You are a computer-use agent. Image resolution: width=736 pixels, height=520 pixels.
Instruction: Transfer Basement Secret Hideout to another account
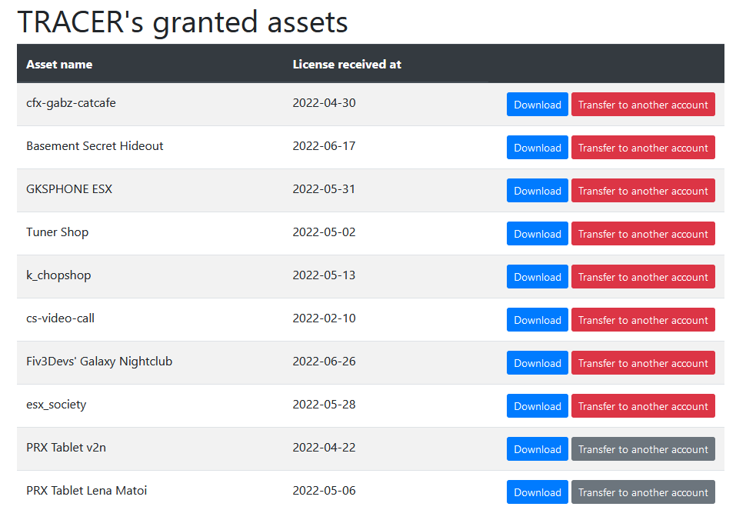(643, 148)
